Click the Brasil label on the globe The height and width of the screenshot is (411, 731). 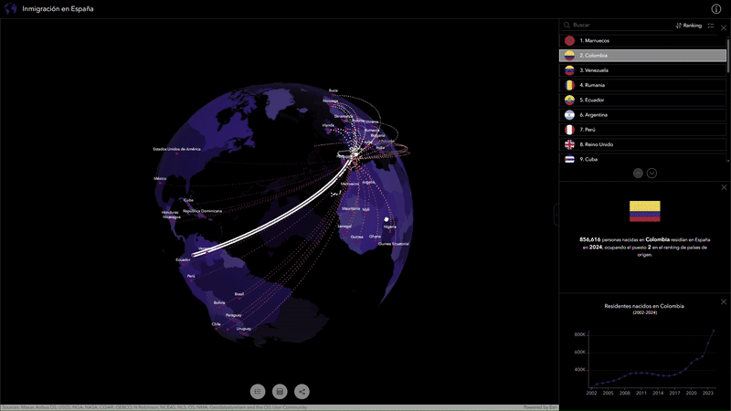pyautogui.click(x=239, y=294)
